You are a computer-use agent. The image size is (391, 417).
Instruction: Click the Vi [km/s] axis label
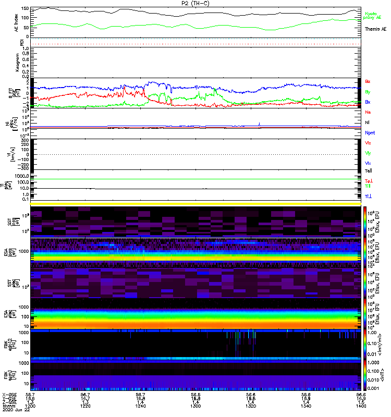13,154
